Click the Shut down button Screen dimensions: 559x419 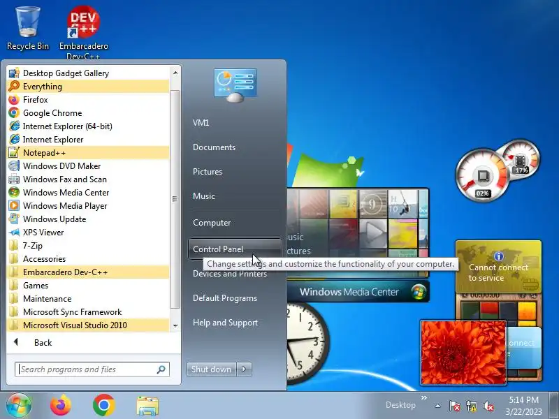(212, 369)
